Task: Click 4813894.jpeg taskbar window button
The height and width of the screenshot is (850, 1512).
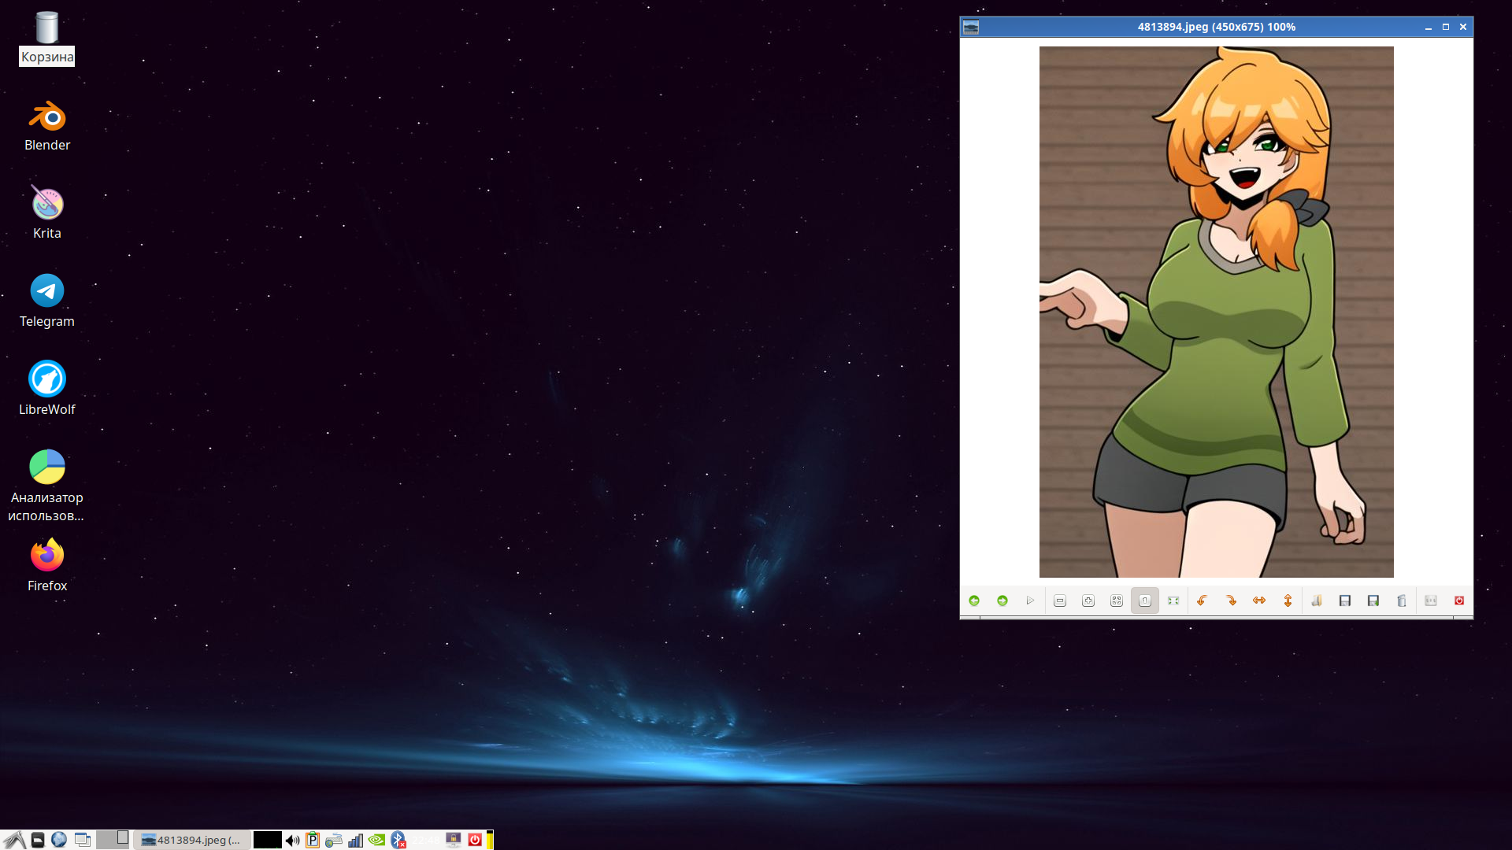Action: coord(192,840)
